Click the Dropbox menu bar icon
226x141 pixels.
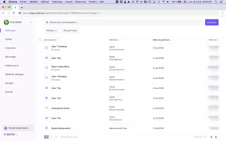121,2
